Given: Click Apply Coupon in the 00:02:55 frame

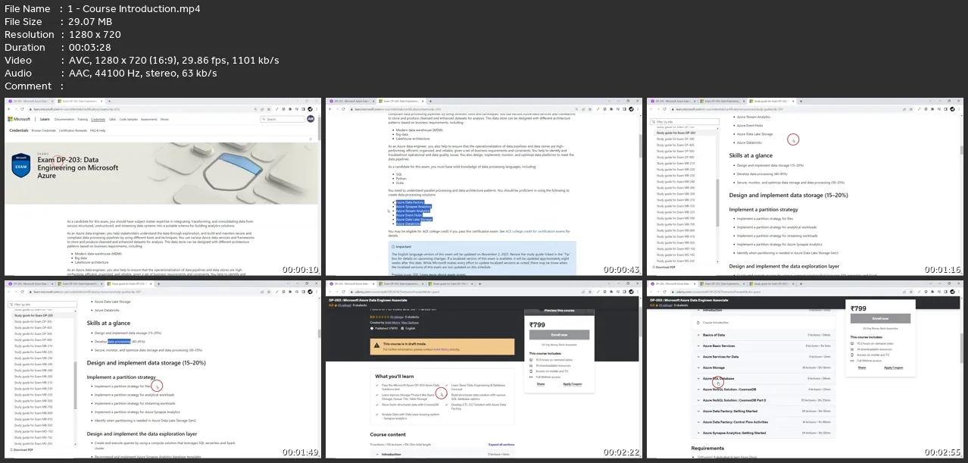Looking at the screenshot, I should [894, 368].
